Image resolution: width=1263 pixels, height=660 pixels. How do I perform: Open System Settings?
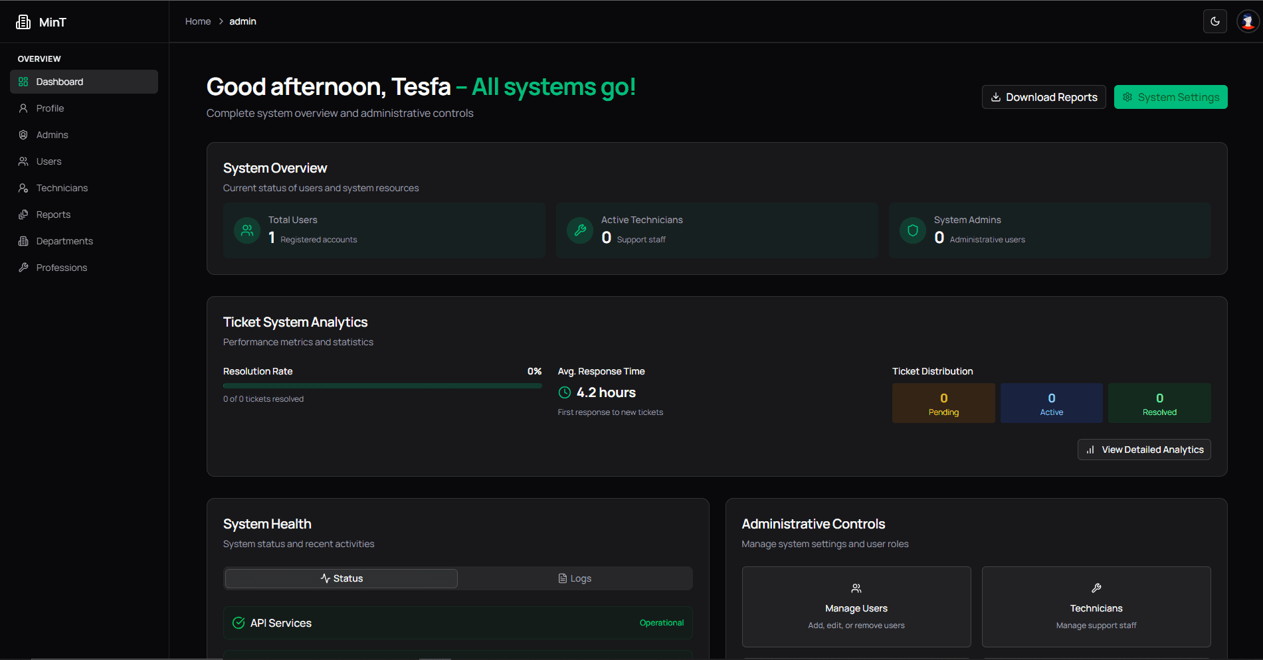tap(1170, 97)
